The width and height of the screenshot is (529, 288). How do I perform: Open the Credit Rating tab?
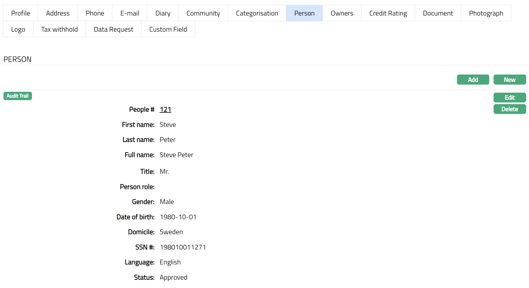point(388,13)
